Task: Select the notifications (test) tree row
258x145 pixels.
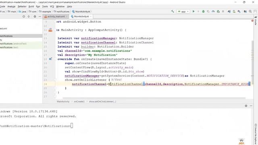Action: (21, 48)
